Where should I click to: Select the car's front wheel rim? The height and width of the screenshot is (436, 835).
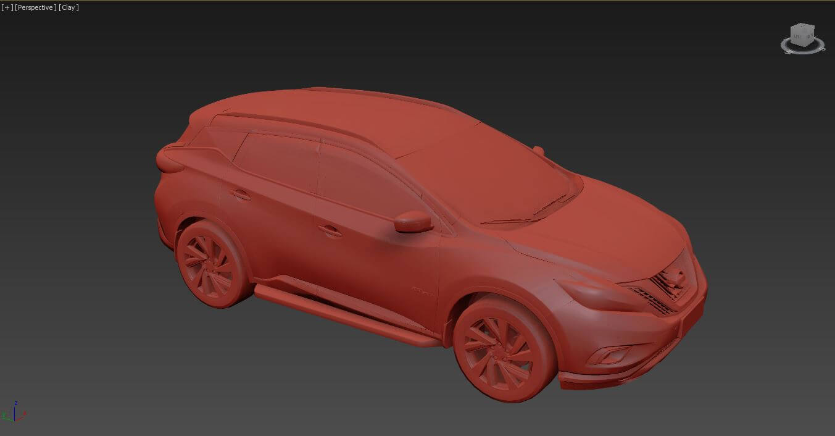[x=497, y=350]
